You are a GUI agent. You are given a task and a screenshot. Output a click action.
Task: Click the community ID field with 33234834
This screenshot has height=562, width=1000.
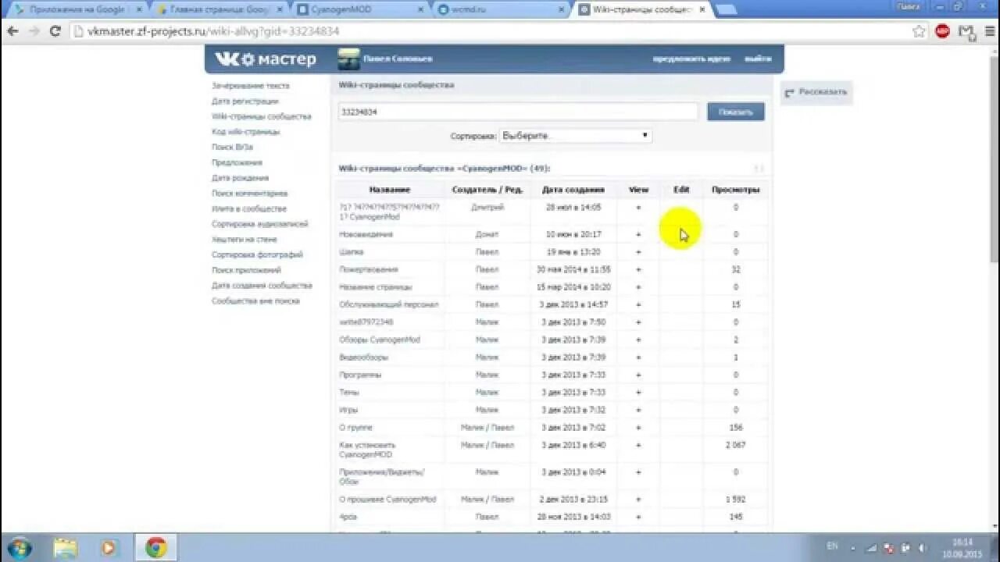coord(517,112)
